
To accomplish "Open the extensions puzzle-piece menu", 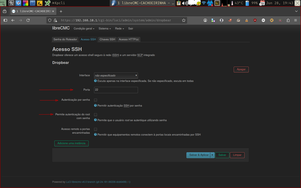I will pos(288,20).
